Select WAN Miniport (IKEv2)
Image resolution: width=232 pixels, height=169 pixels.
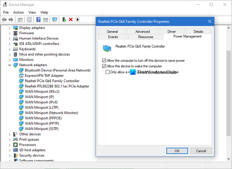pyautogui.click(x=42, y=92)
